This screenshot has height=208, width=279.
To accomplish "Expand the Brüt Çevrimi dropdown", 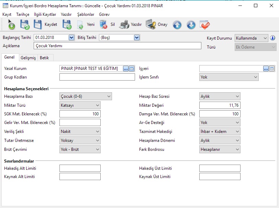I will click(x=80, y=149).
